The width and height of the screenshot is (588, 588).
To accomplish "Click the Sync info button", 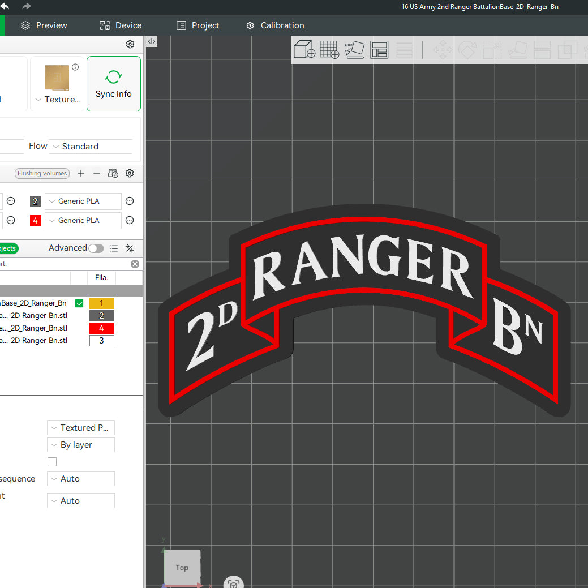I will click(x=114, y=84).
